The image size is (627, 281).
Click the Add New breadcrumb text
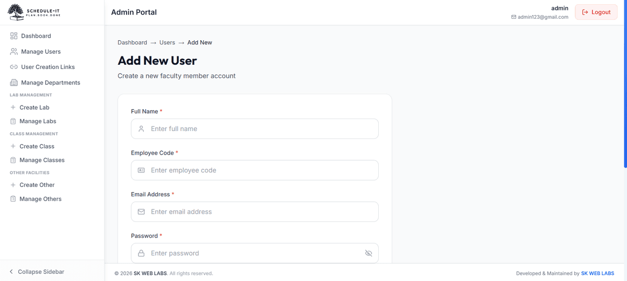[200, 42]
